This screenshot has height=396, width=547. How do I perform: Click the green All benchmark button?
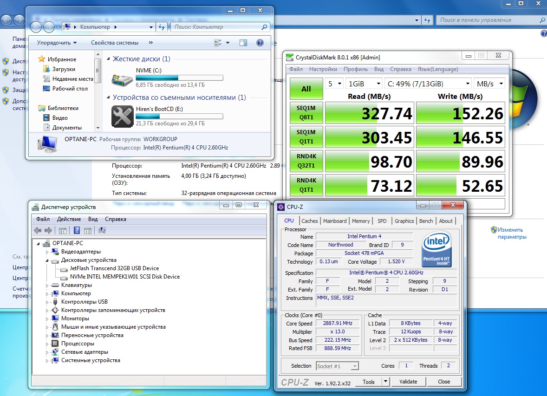[306, 89]
